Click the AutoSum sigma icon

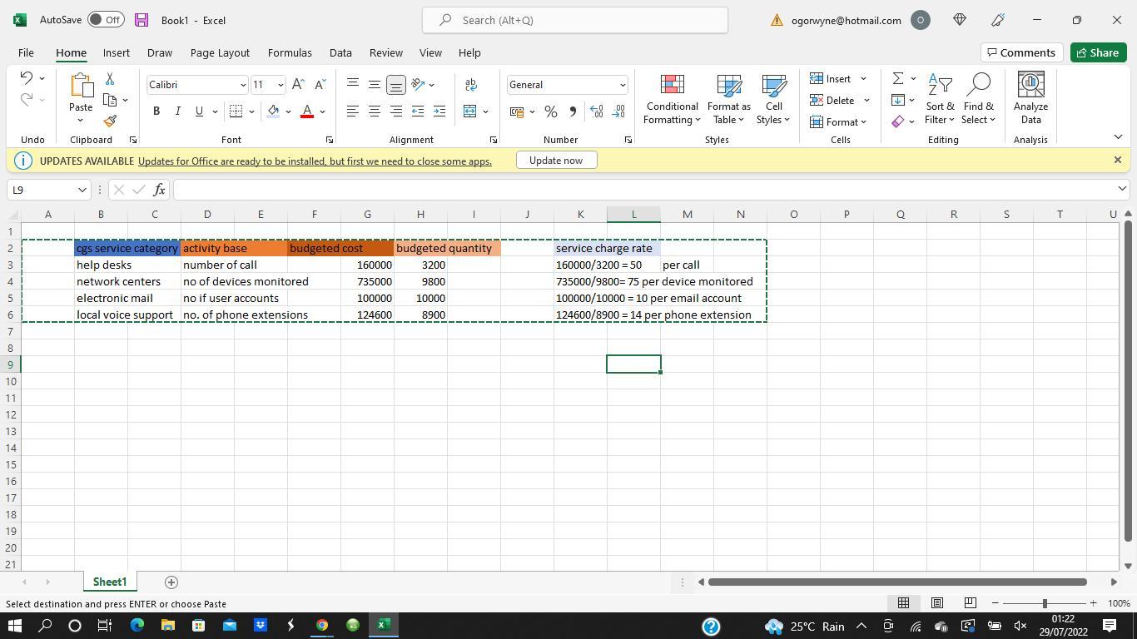[898, 78]
